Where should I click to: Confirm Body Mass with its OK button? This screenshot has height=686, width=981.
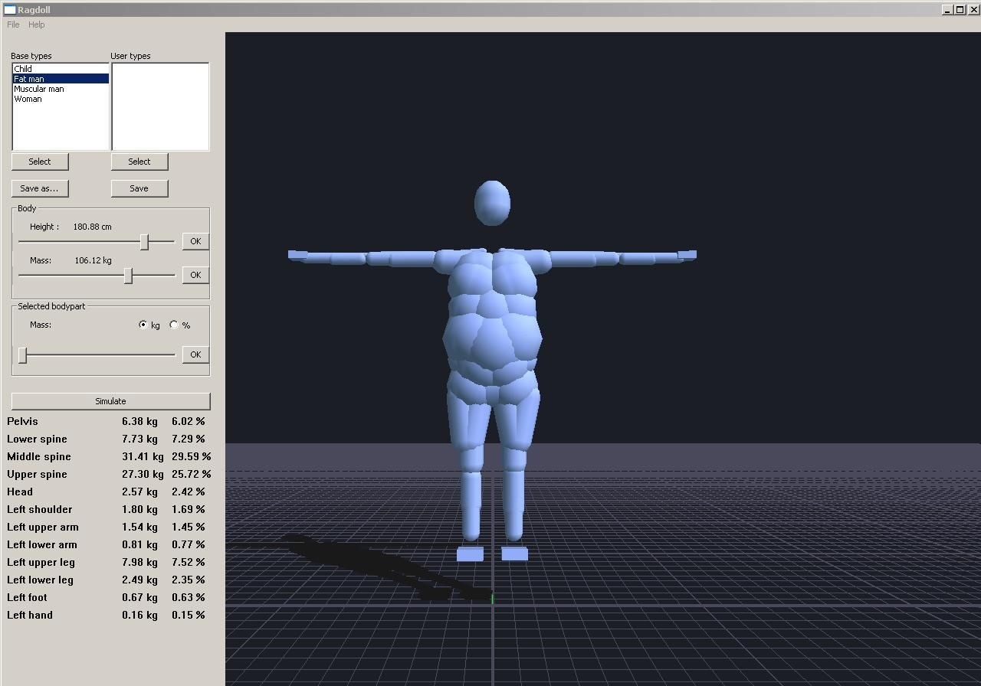(195, 275)
